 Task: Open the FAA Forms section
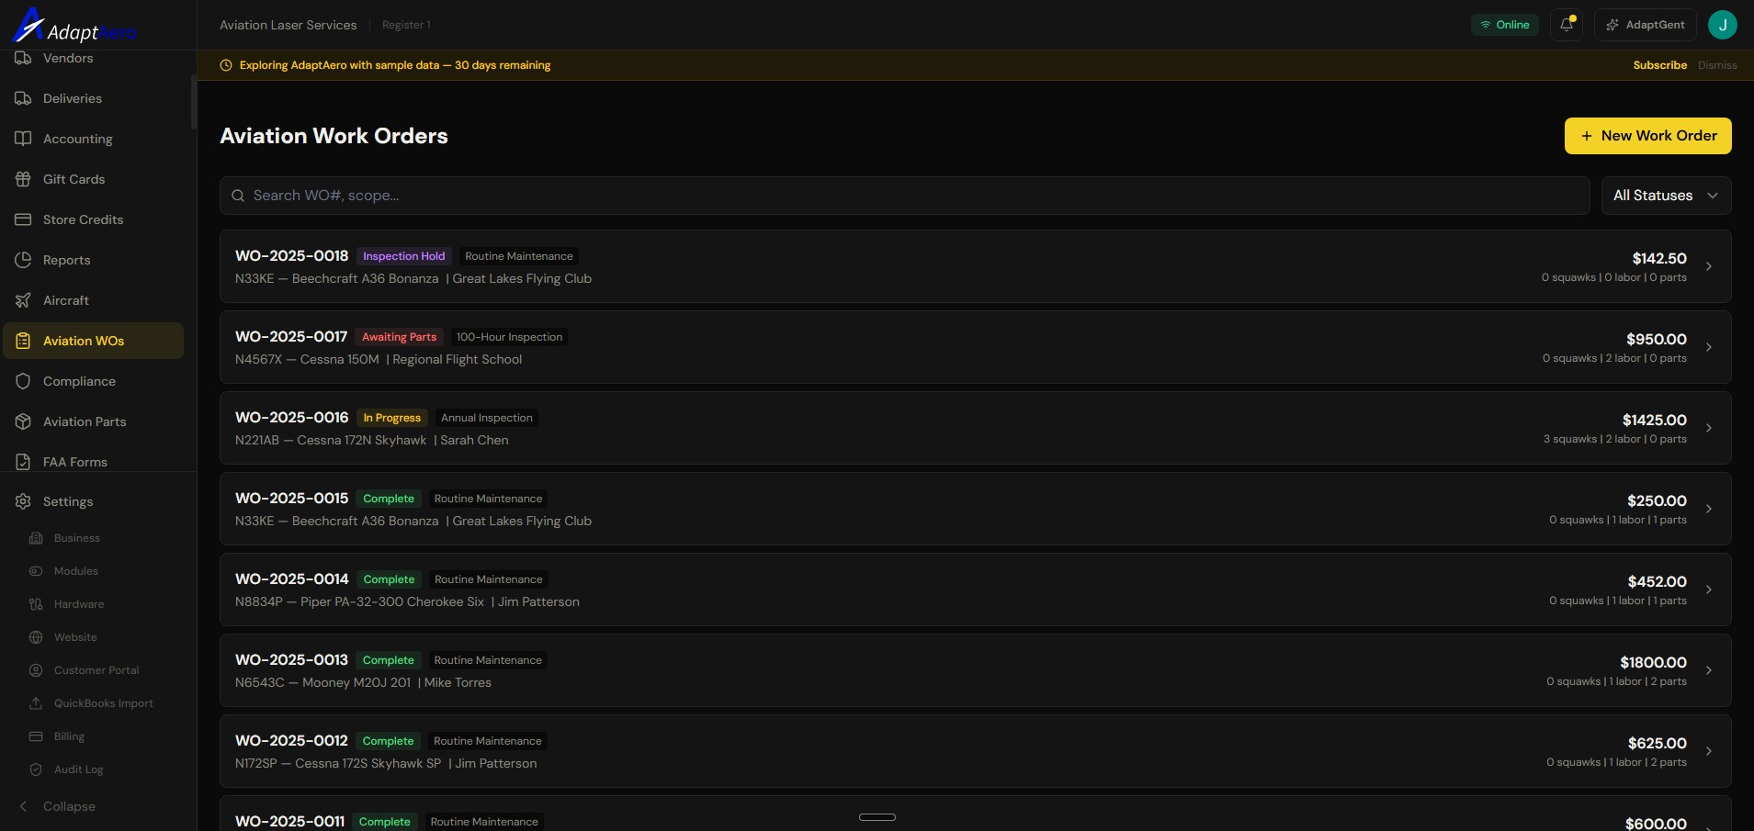[75, 462]
